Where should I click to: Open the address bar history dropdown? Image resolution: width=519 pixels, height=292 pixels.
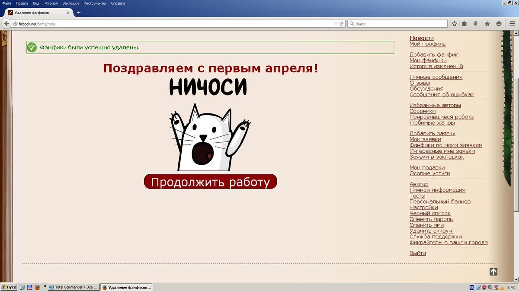(x=336, y=24)
